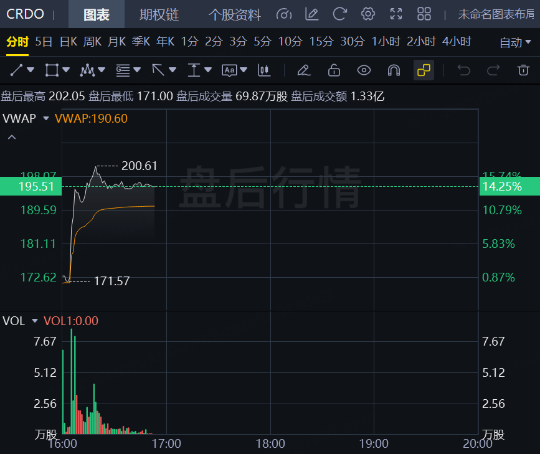The width and height of the screenshot is (540, 454).
Task: Toggle the magnet snap mode
Action: click(x=394, y=70)
